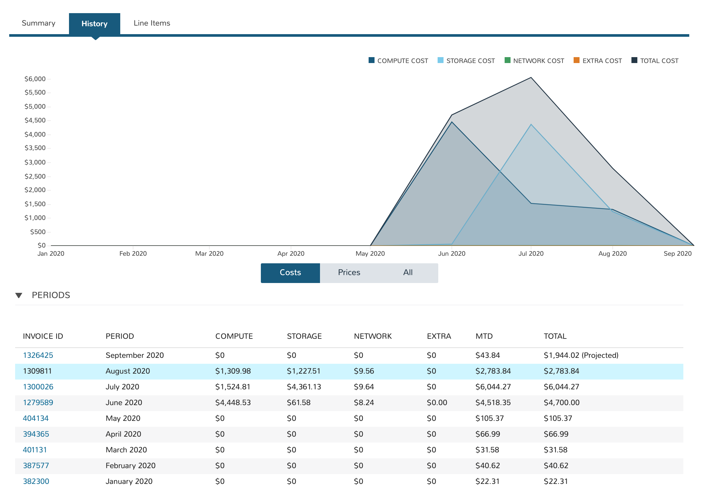Collapse the Periods section triangle

tap(19, 295)
